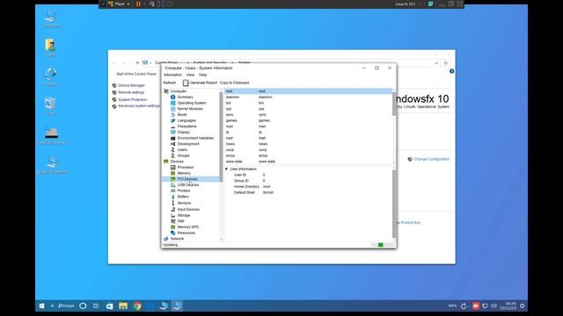563x316 pixels.
Task: Open the Environment Variables terminal icon
Action: point(172,138)
